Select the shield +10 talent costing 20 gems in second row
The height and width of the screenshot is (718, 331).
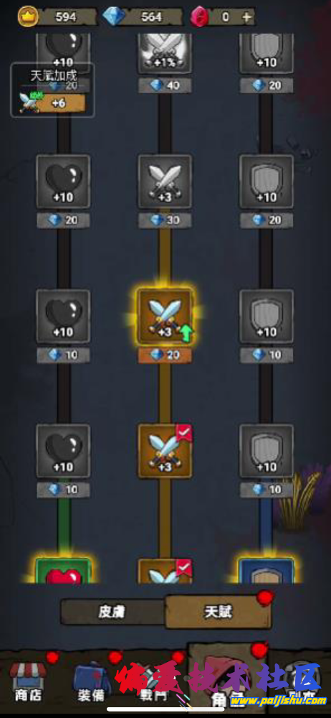pos(267,182)
